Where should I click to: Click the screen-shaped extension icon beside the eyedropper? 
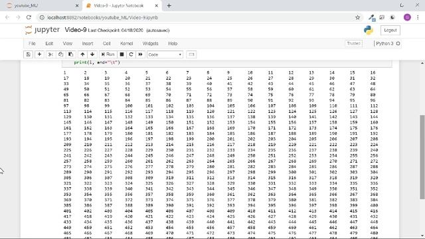coord(382,17)
